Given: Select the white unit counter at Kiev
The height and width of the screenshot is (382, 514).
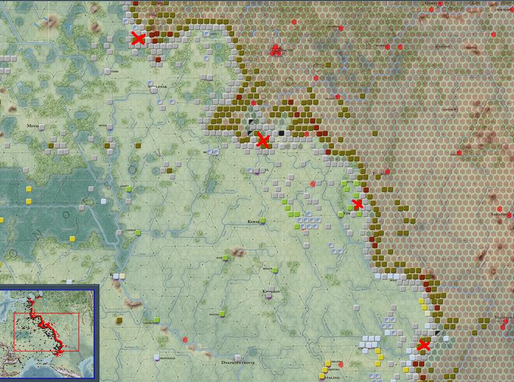Looking at the screenshot, I should coord(116,277).
